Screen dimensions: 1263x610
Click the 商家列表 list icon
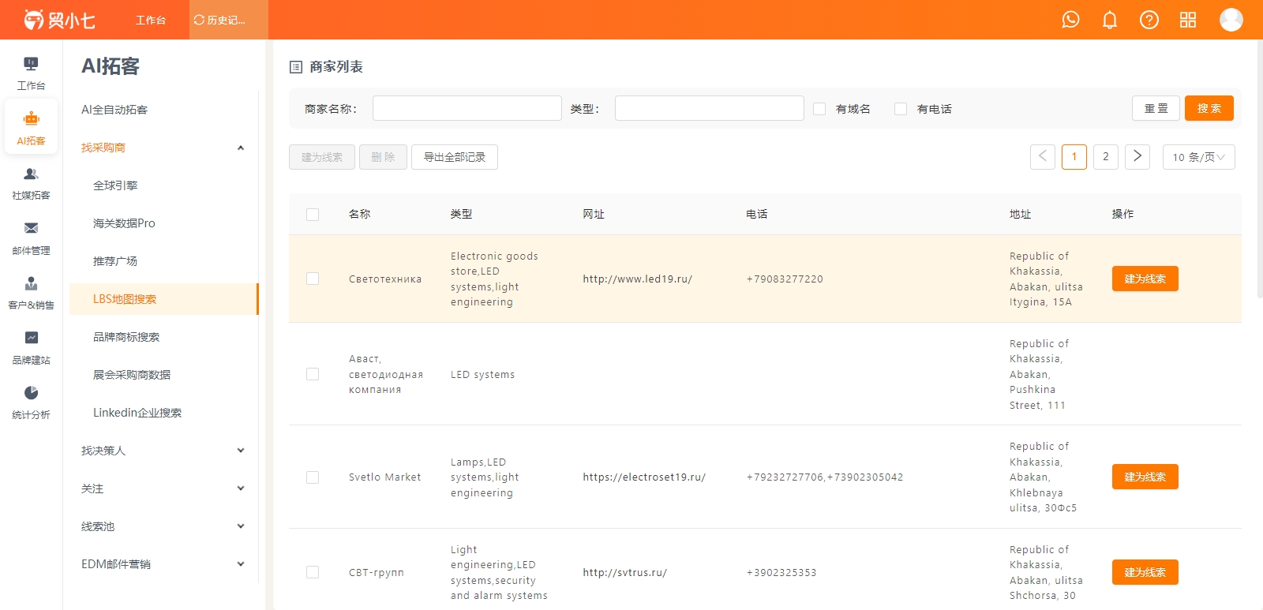[x=296, y=67]
